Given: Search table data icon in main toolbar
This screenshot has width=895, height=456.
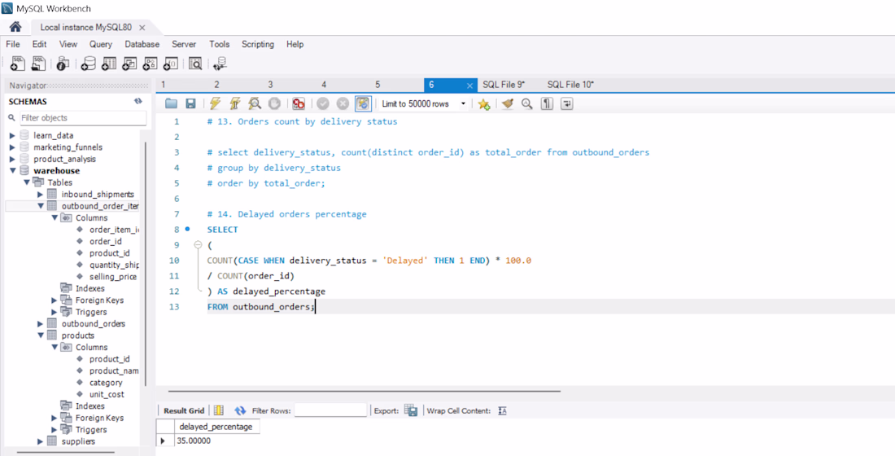Looking at the screenshot, I should pyautogui.click(x=195, y=64).
